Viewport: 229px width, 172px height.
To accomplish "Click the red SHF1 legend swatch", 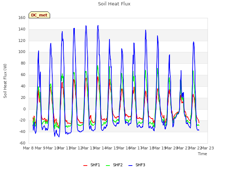I will click(85, 166).
